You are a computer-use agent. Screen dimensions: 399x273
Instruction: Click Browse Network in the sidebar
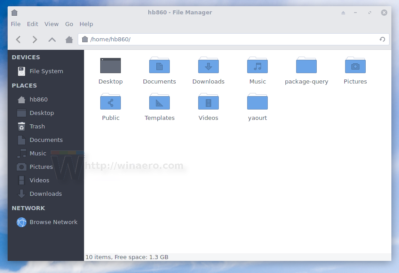(x=53, y=222)
